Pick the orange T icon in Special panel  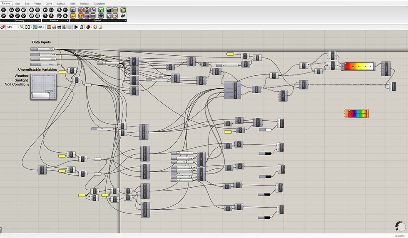click(x=81, y=16)
